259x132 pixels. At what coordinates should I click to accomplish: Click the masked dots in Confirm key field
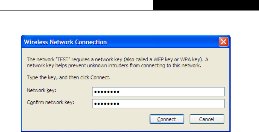106,104
